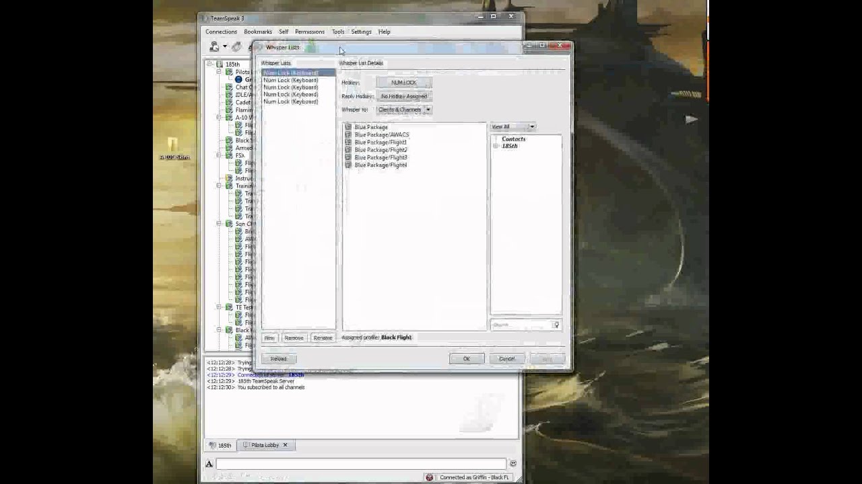Open the View All dropdown
The height and width of the screenshot is (484, 862).
tap(513, 126)
